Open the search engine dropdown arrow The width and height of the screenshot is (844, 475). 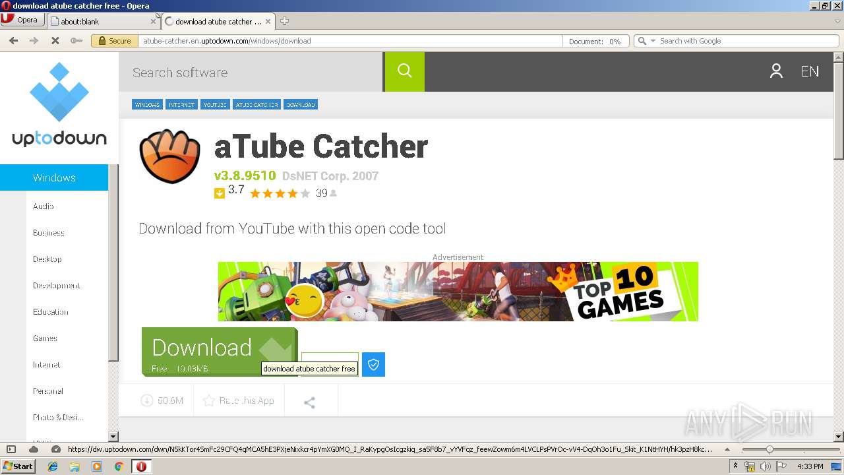tap(653, 40)
